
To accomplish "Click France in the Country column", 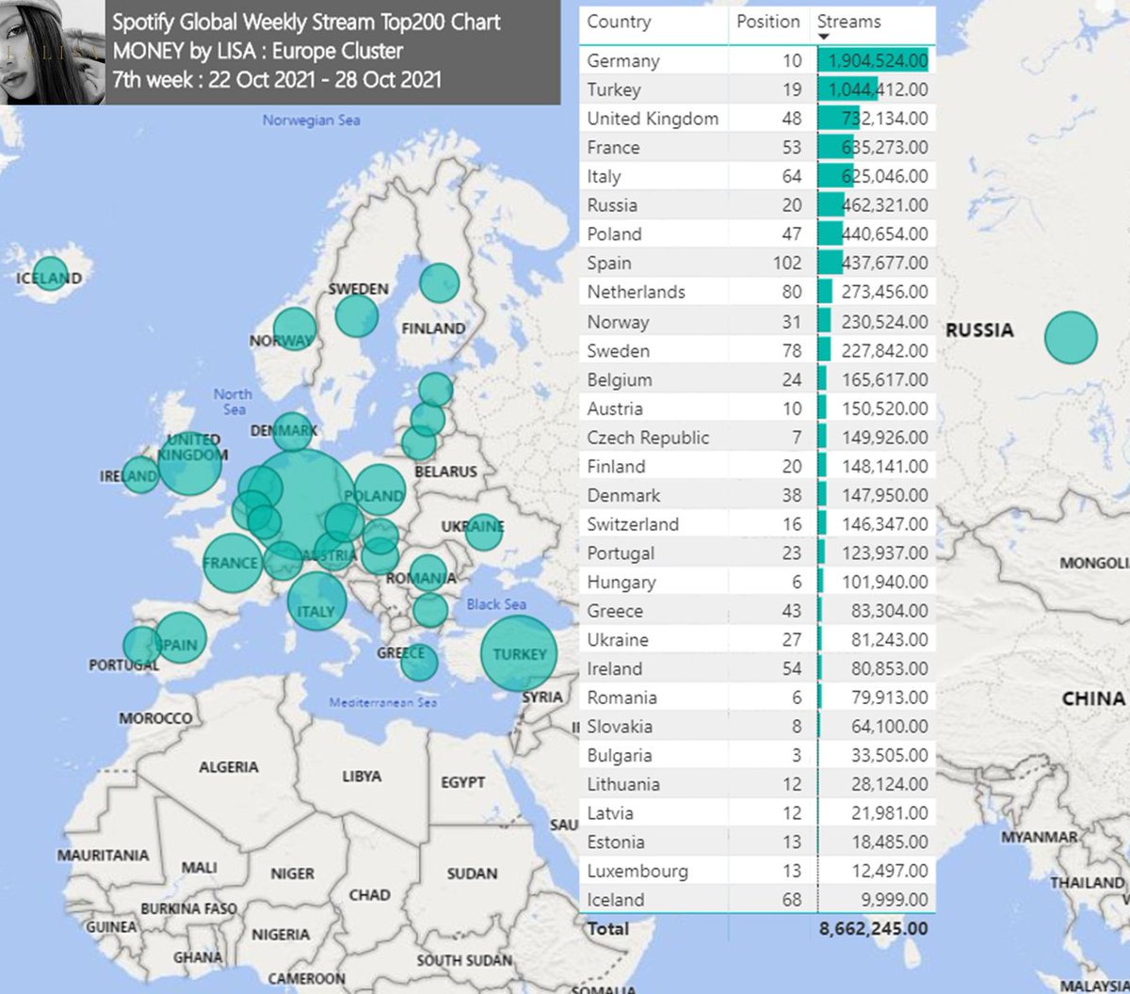I will 613,148.
